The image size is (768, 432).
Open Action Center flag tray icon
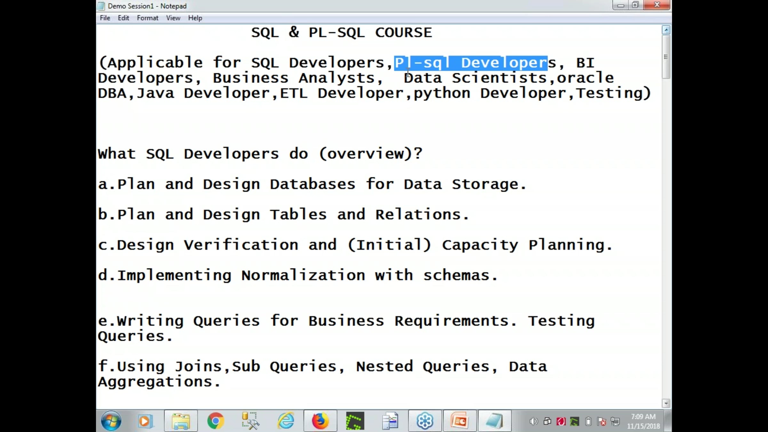[602, 422]
